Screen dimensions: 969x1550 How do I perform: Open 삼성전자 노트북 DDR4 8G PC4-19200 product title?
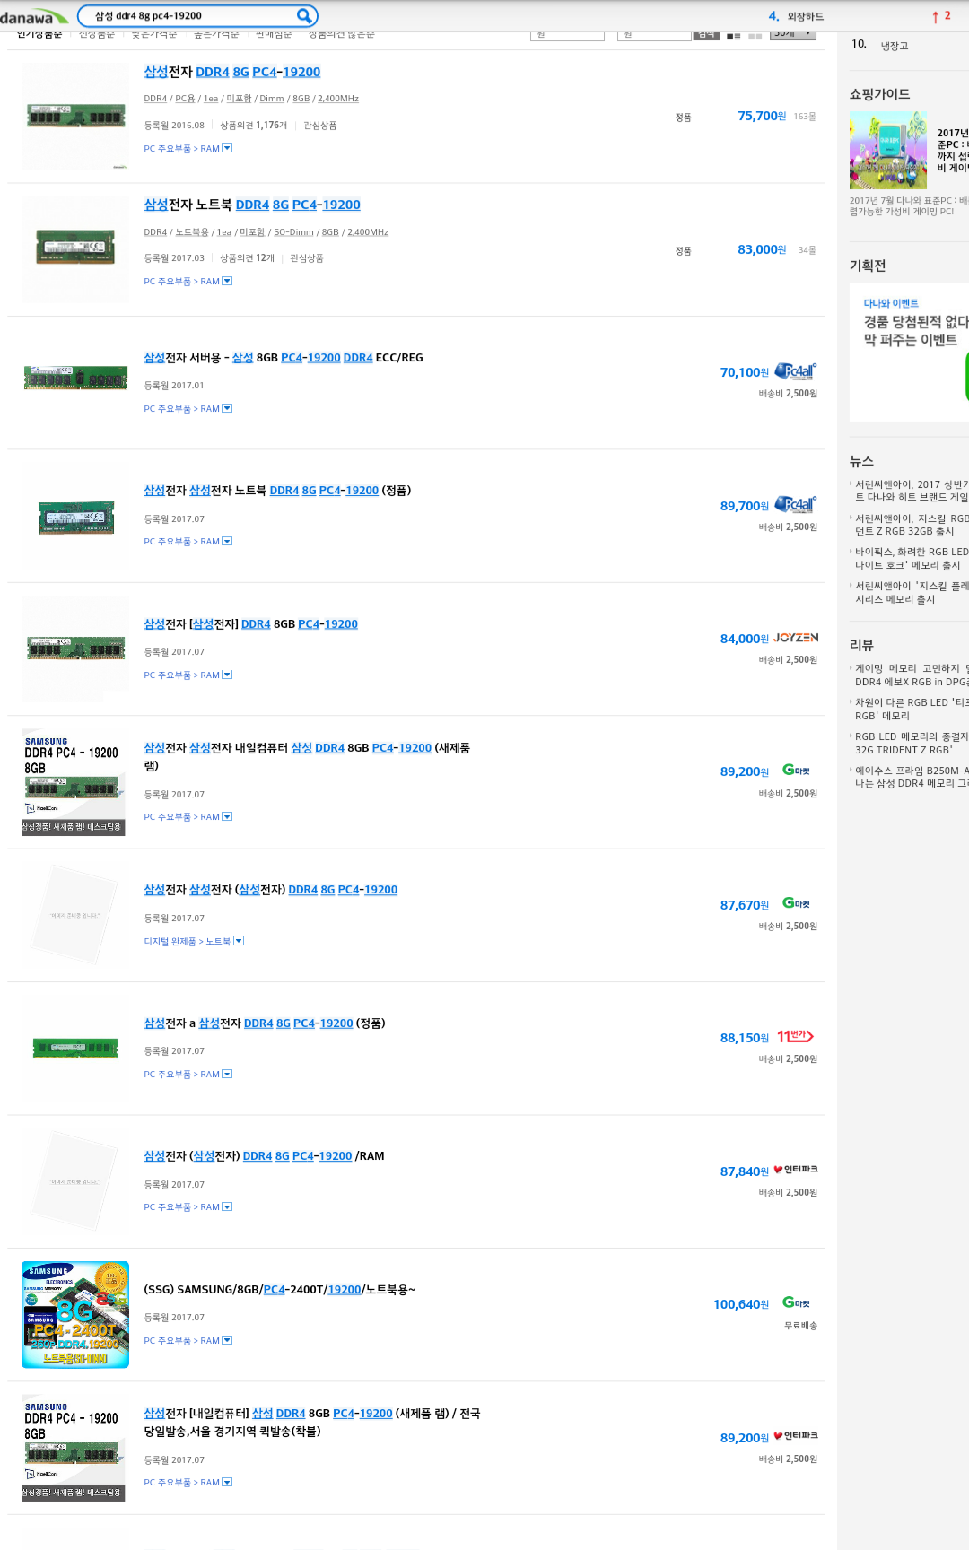pyautogui.click(x=252, y=205)
